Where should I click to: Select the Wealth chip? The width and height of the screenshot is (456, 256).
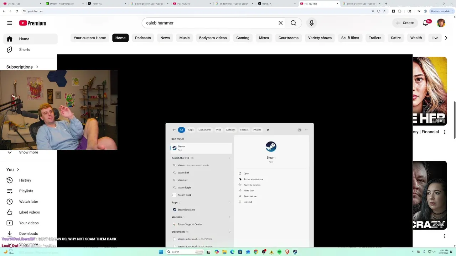click(416, 38)
